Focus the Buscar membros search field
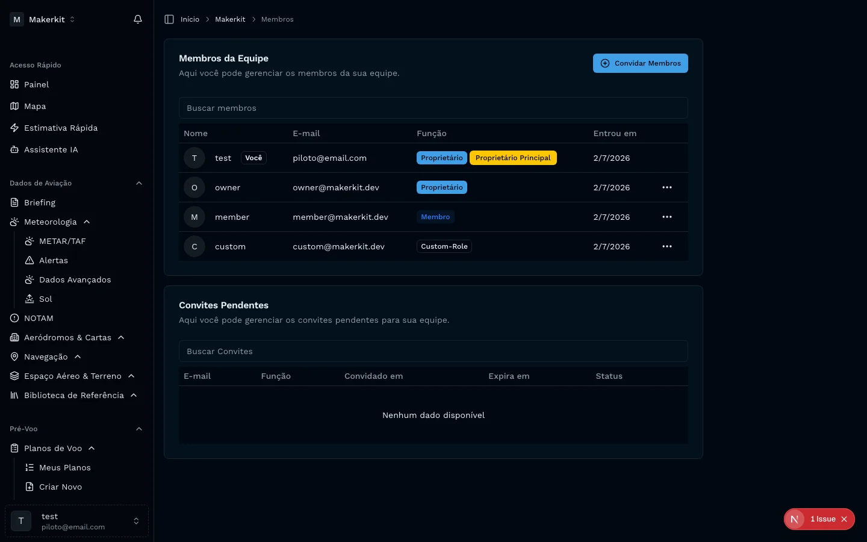This screenshot has width=867, height=542. point(433,108)
